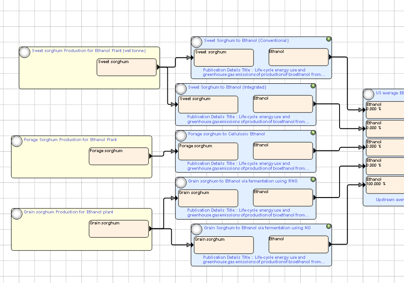Screen dimensions: 404x283
Task: Click plus icon on Grain Sorghum using NG process
Action: click(x=328, y=227)
